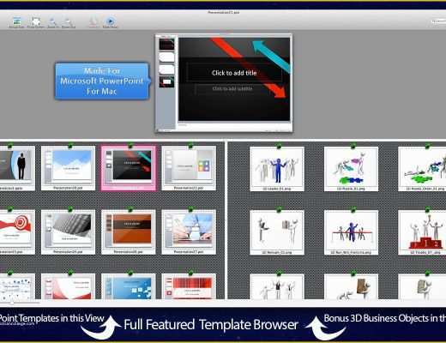The width and height of the screenshot is (446, 343).
Task: Select the 3D three figures object in bottom row
Action: click(x=277, y=287)
